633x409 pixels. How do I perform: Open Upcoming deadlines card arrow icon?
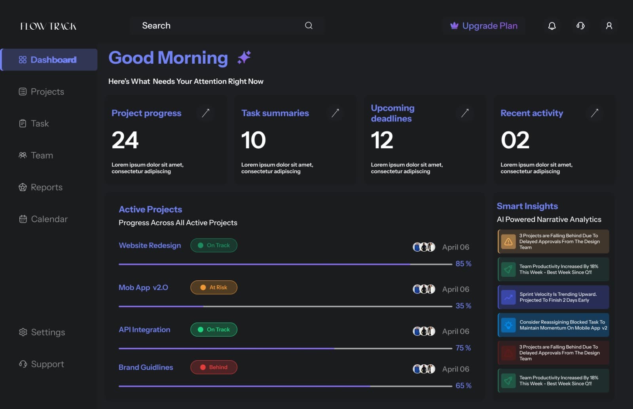[x=465, y=113]
